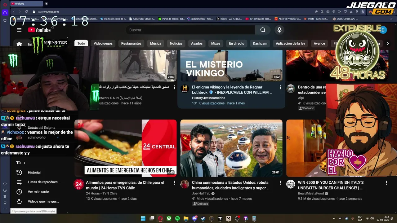Click the magnifier search button
397x223 pixels.
pyautogui.click(x=263, y=30)
